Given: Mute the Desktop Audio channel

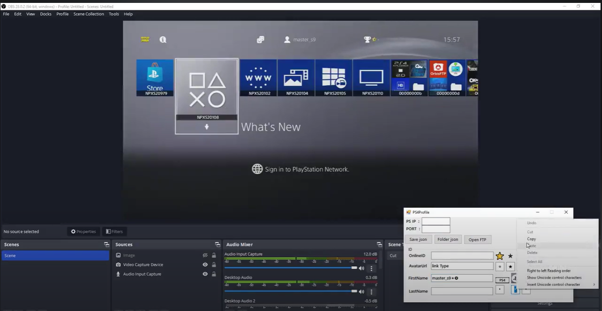Looking at the screenshot, I should pos(361,292).
